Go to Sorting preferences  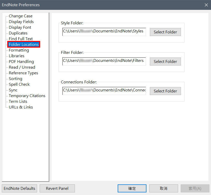(x=16, y=79)
